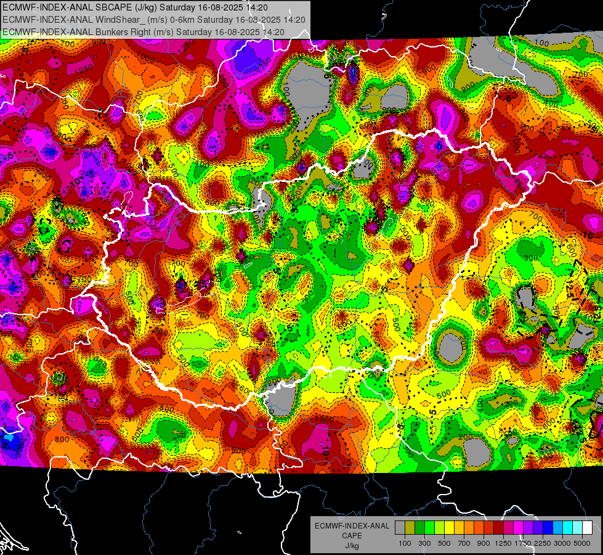Click the legend tick label 900
603x555 pixels.
coord(484,543)
